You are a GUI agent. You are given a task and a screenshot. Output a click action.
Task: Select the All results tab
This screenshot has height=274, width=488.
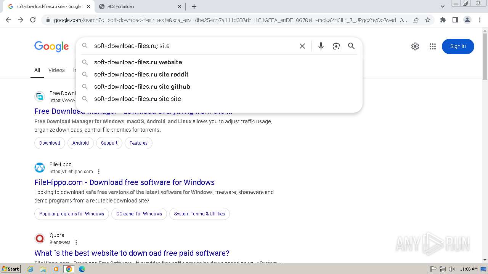pyautogui.click(x=37, y=70)
